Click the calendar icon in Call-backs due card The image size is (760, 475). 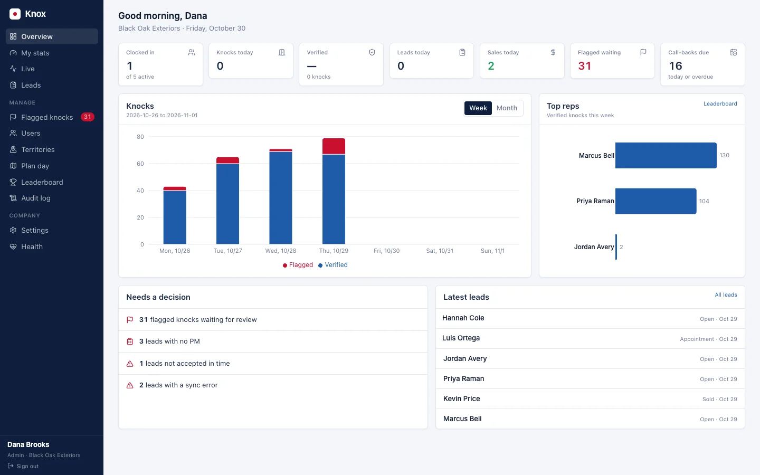[x=734, y=52]
